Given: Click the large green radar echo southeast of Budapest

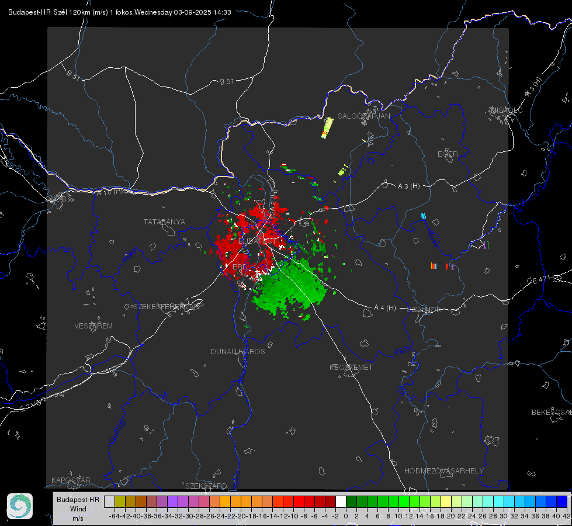Looking at the screenshot, I should 290,288.
